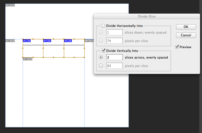
Task: Toggle the Preview checkbox
Action: (177, 47)
